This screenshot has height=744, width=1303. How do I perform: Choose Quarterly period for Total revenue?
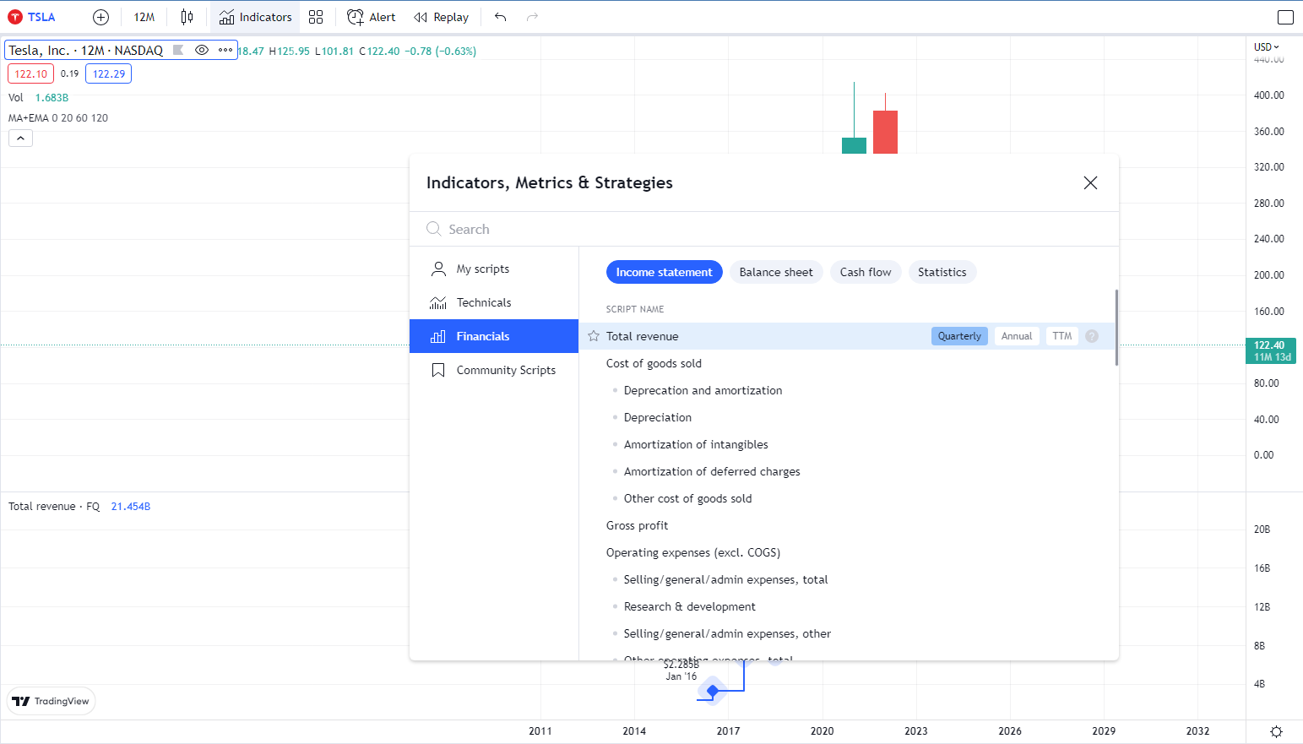coord(959,336)
